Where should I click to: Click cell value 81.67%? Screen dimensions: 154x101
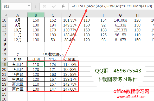click(120, 40)
